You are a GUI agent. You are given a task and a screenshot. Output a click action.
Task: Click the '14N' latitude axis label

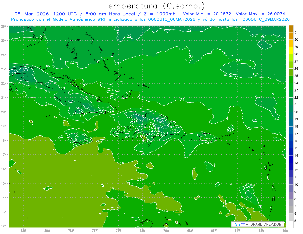click(x=4, y=197)
